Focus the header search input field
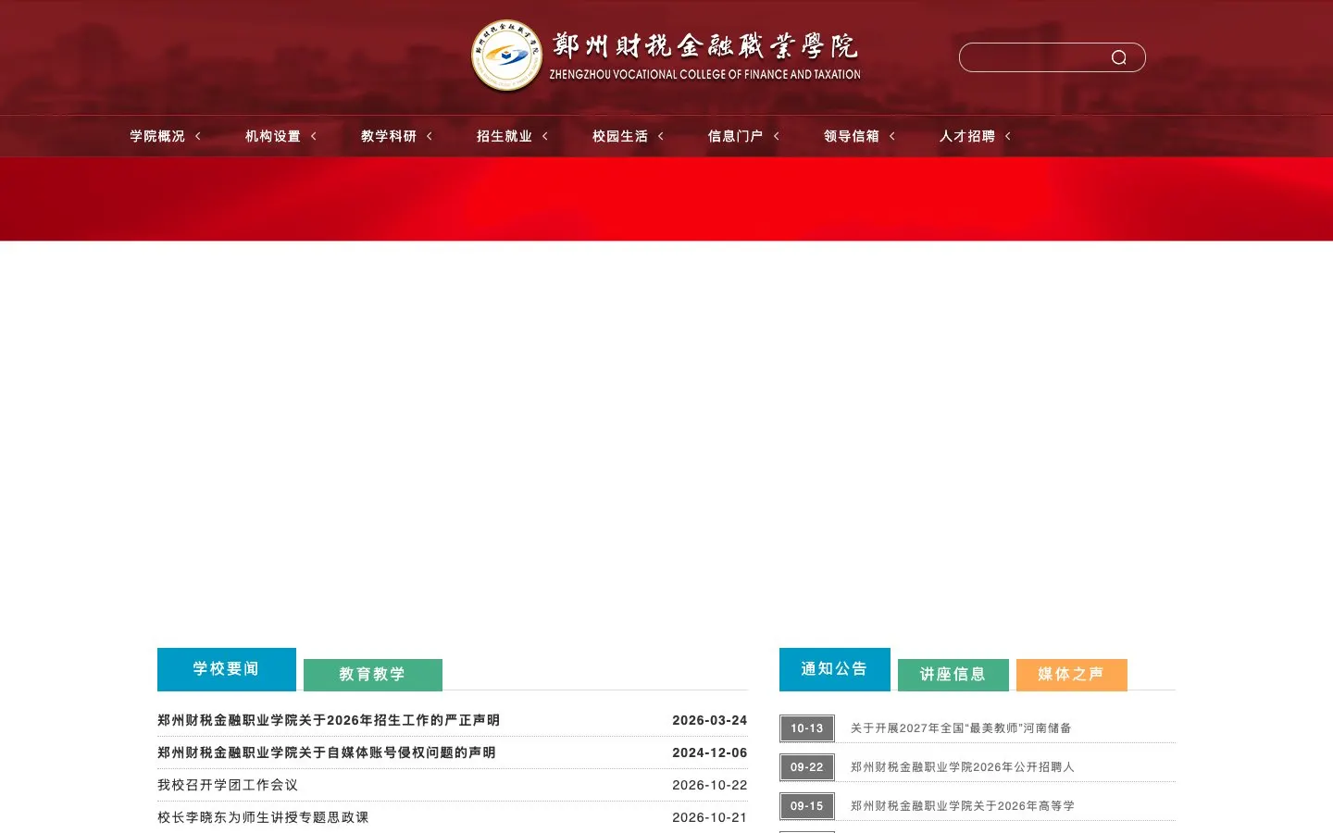 1034,57
